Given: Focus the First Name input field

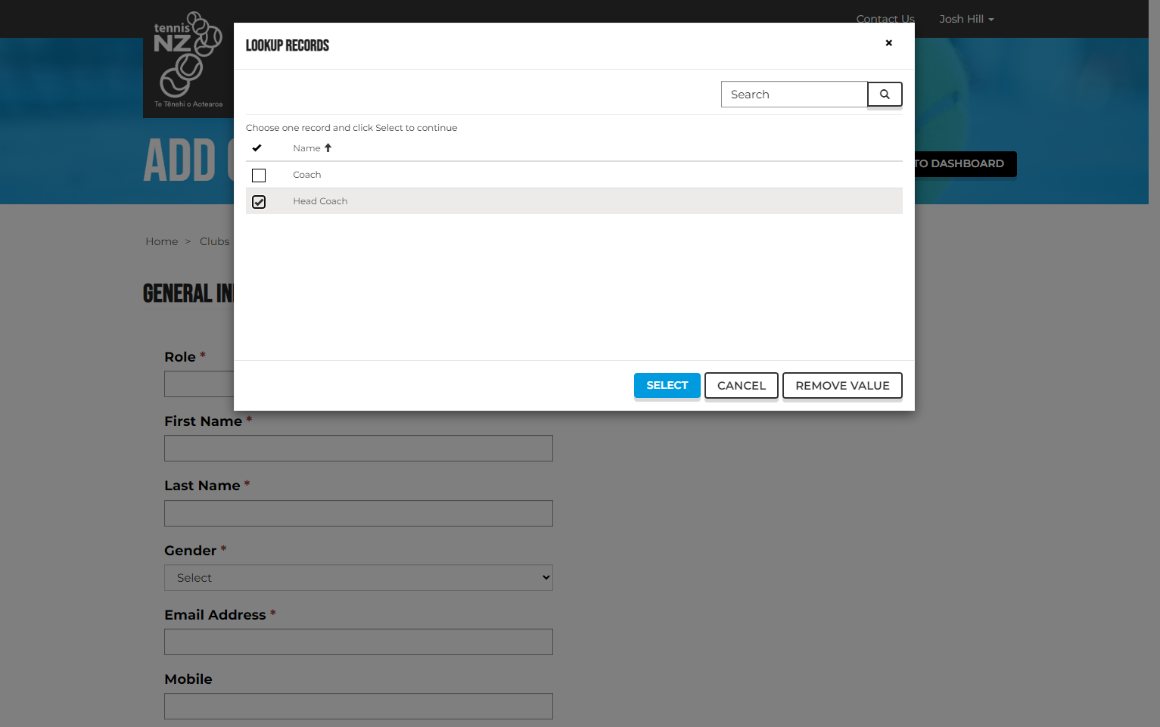Looking at the screenshot, I should [x=359, y=449].
